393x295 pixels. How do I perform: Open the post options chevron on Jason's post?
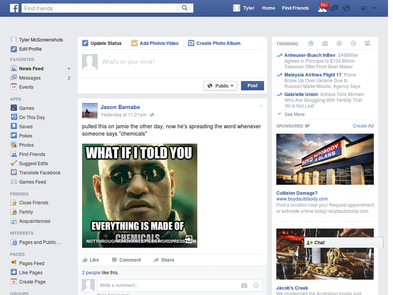pos(261,106)
